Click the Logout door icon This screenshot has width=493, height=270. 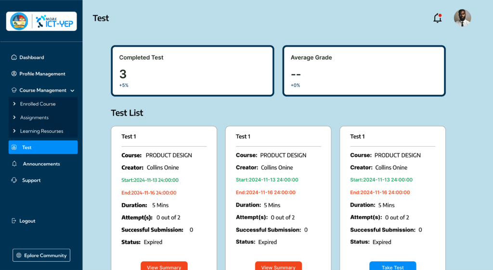(14, 221)
